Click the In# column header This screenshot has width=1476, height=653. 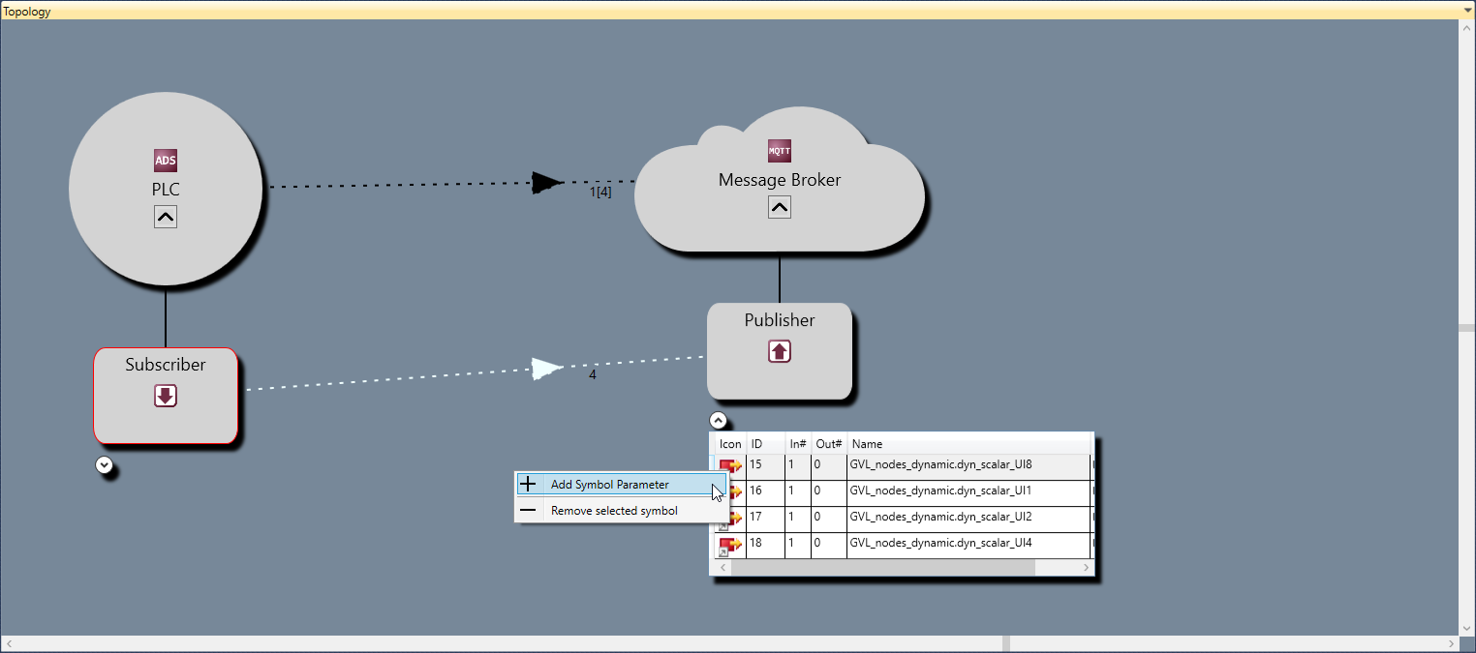[799, 444]
